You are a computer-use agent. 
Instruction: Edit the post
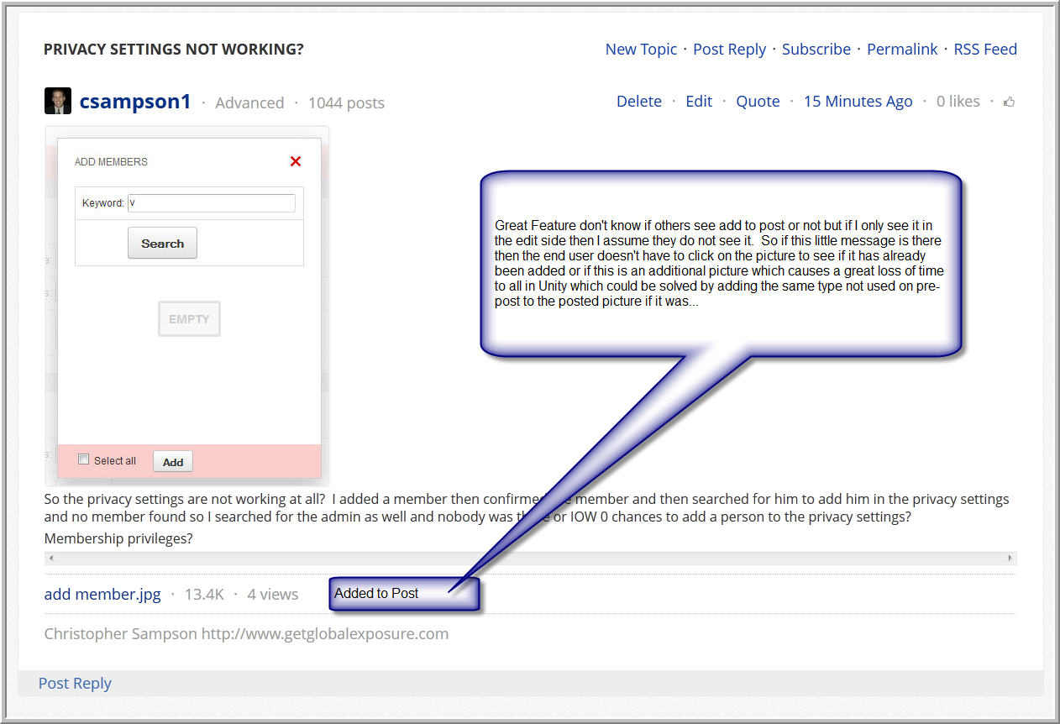click(x=699, y=102)
